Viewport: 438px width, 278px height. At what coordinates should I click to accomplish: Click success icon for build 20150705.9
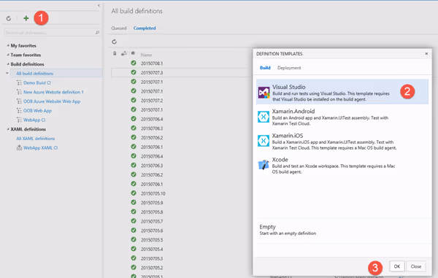(x=134, y=202)
